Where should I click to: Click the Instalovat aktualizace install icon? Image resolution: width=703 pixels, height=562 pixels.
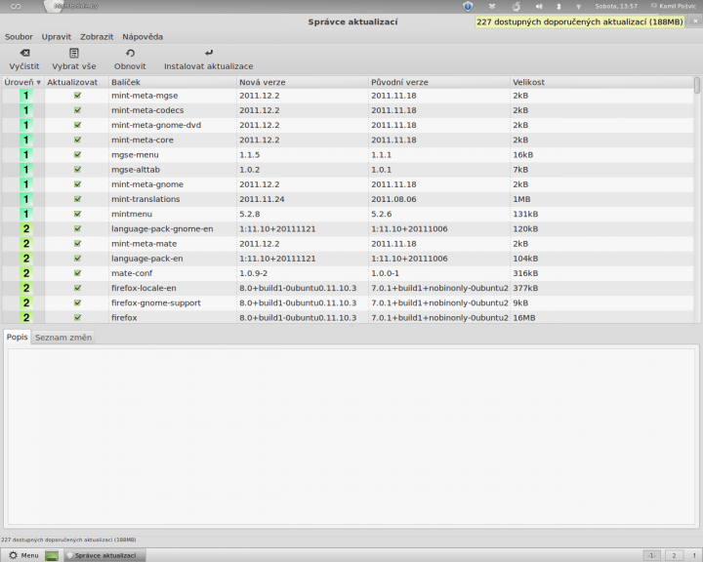click(x=209, y=53)
